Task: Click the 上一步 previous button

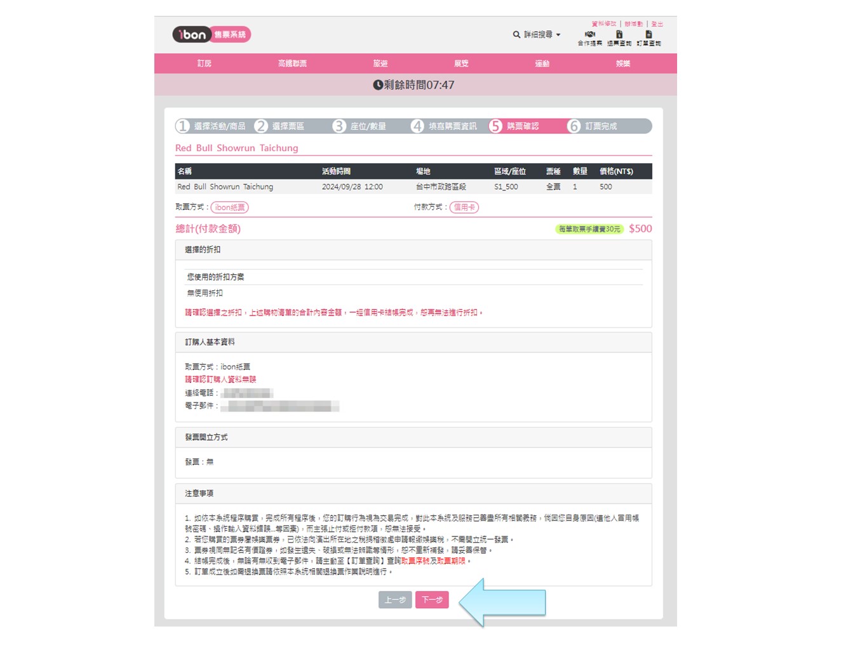Action: (395, 600)
